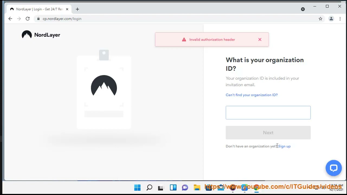Open the live chat bubble

tap(333, 168)
